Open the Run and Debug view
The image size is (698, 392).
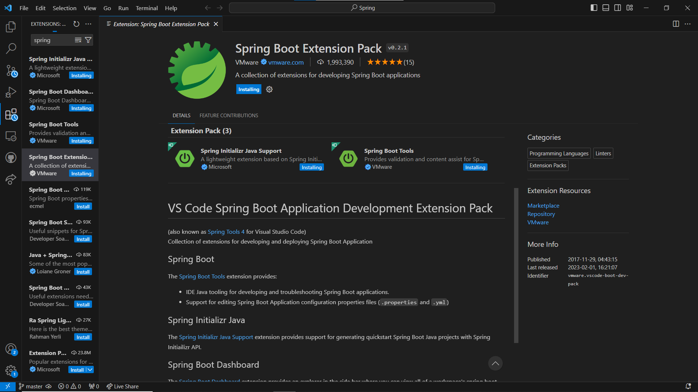coord(11,92)
